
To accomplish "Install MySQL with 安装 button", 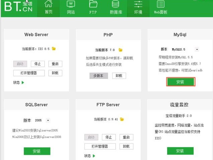I will [181, 82].
